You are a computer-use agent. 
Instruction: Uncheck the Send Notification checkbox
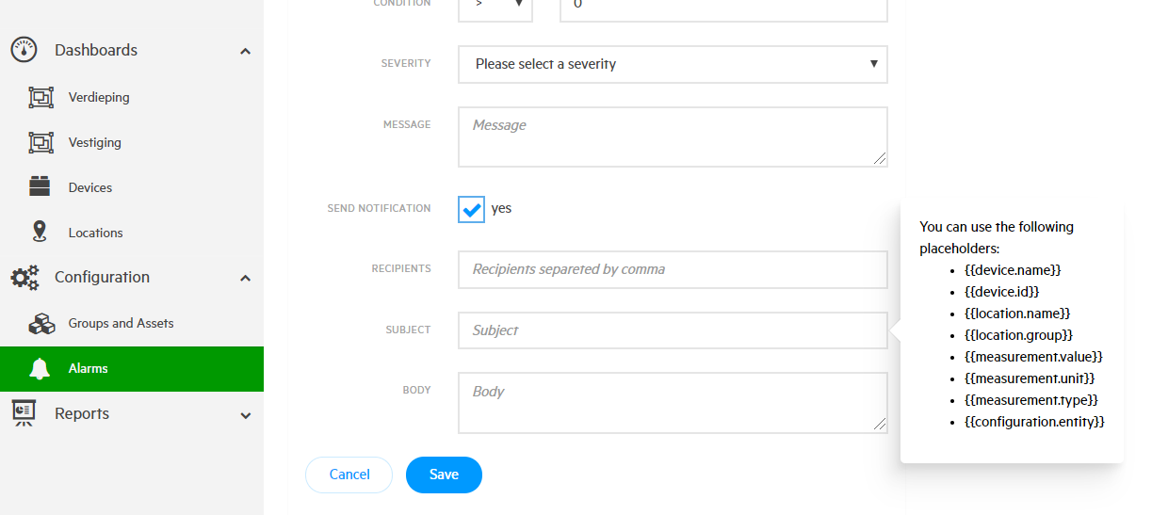coord(471,209)
